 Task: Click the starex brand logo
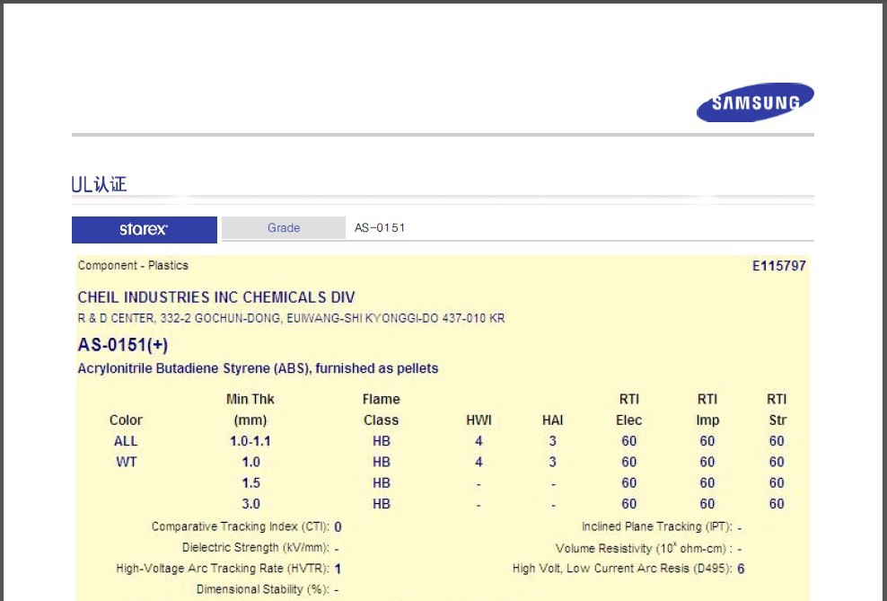144,229
